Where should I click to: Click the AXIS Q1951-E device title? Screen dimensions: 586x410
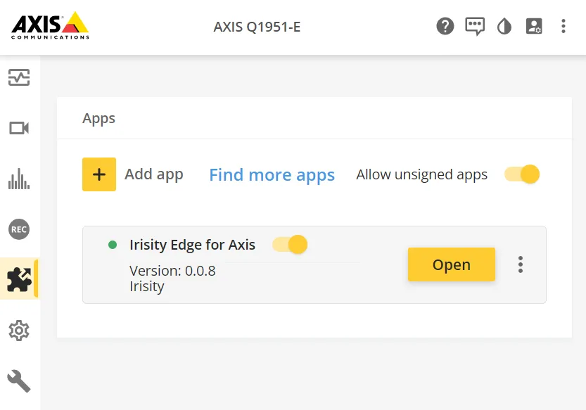tap(257, 27)
